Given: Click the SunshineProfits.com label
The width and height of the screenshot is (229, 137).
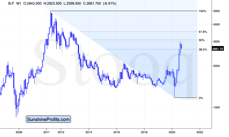Looking at the screenshot, I should point(48,119).
